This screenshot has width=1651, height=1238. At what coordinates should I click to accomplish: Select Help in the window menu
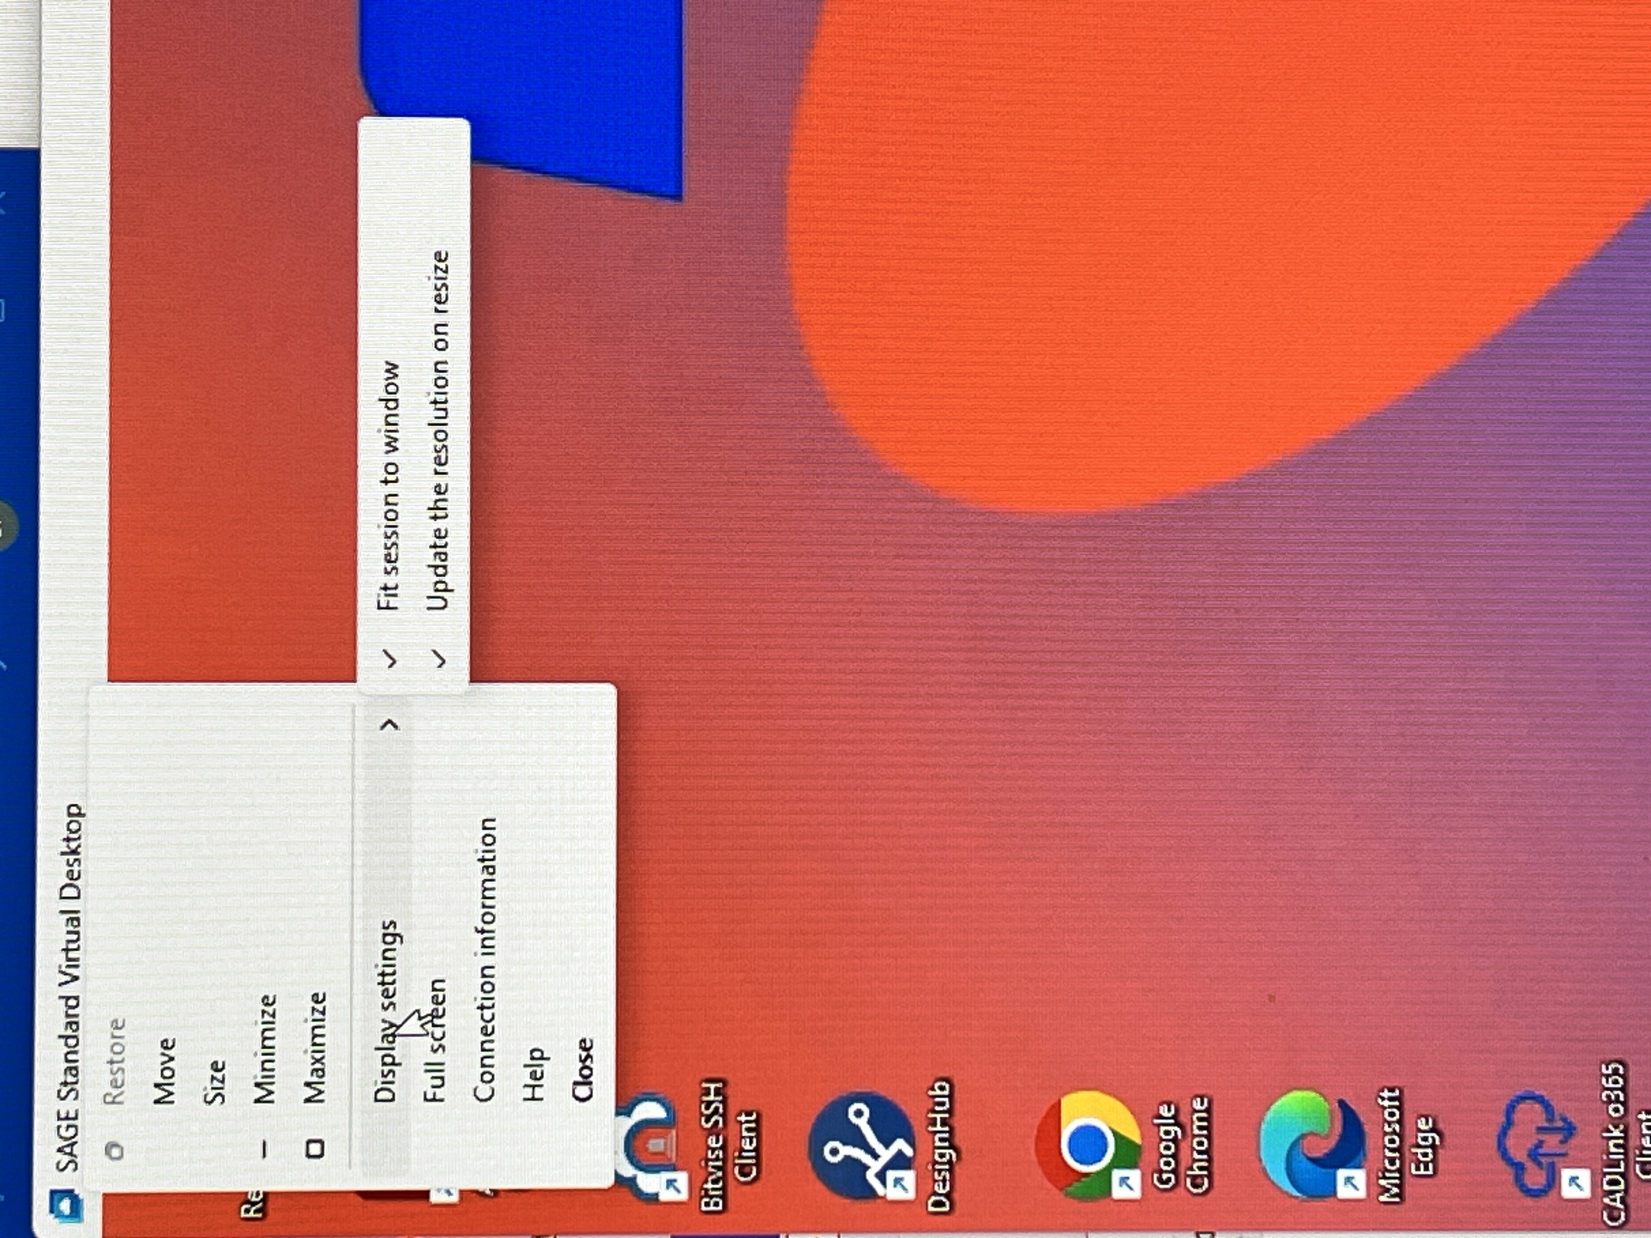534,1075
